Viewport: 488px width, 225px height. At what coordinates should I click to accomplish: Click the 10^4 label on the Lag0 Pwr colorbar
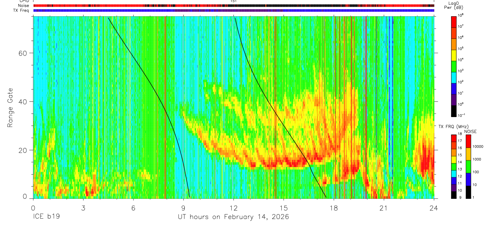click(x=461, y=60)
